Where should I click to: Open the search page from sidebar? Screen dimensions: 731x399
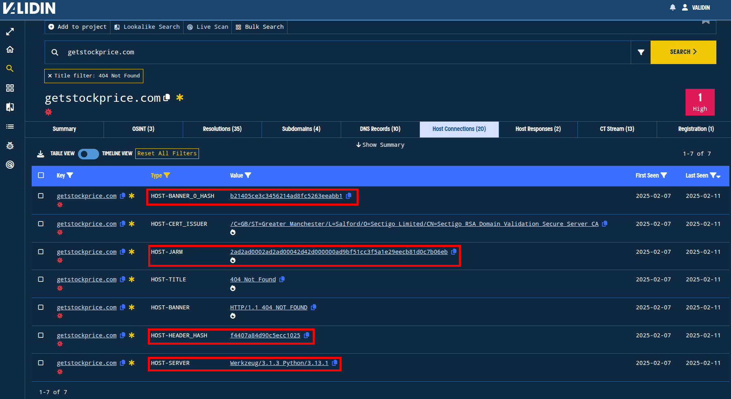pyautogui.click(x=10, y=69)
